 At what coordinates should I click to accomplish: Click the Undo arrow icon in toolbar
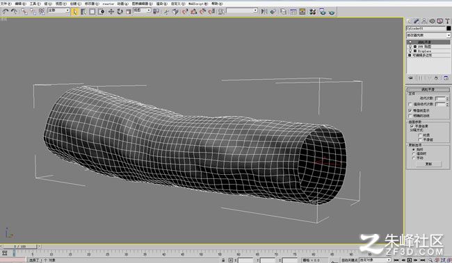tap(6, 12)
